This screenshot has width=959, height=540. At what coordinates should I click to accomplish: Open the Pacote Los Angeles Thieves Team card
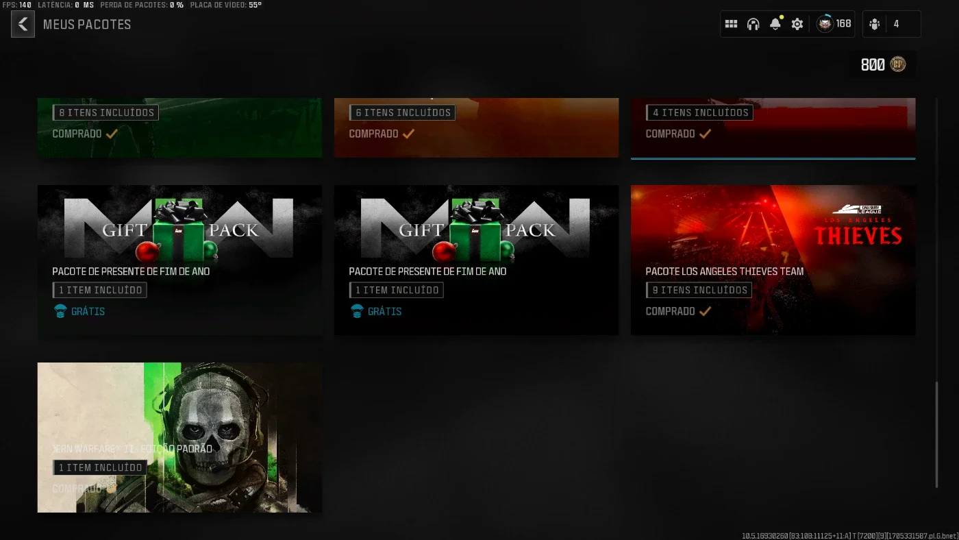point(773,260)
